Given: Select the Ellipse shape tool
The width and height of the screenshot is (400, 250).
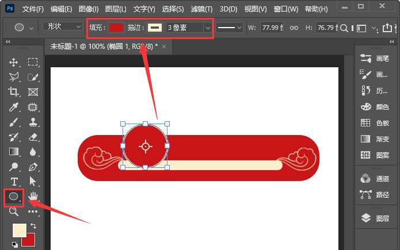Looking at the screenshot, I should tap(14, 197).
